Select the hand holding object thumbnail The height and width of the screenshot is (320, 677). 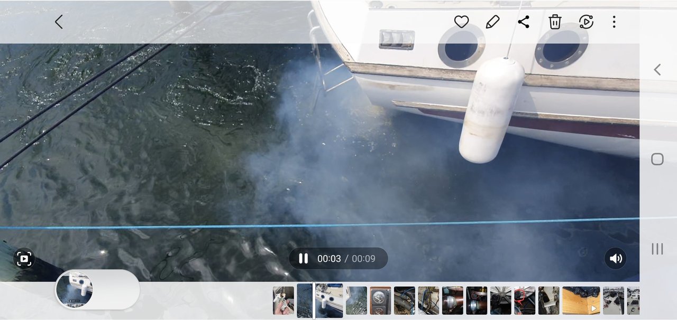pyautogui.click(x=283, y=301)
